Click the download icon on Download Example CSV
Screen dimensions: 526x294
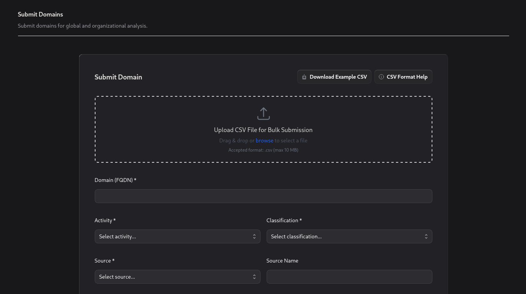(304, 77)
